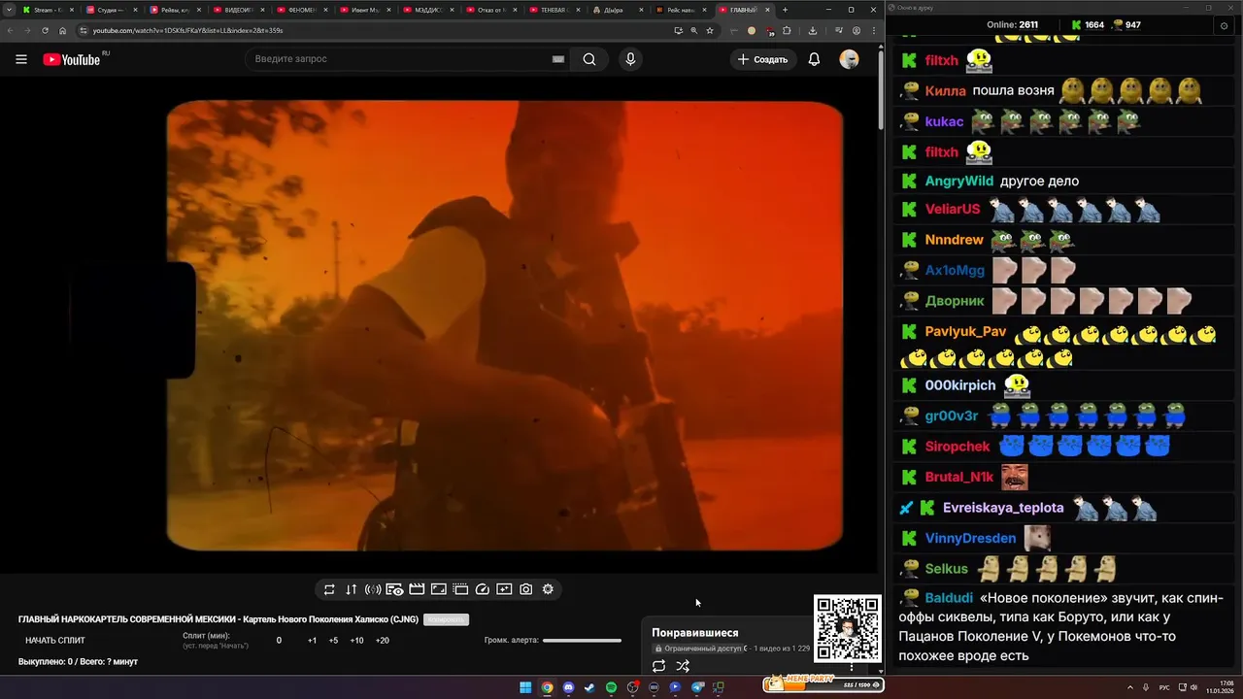Go to browser home page
This screenshot has width=1243, height=699.
coord(63,30)
